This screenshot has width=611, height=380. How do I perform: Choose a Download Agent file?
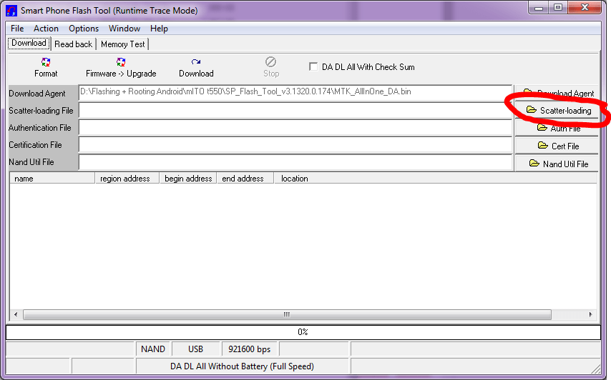click(x=557, y=93)
